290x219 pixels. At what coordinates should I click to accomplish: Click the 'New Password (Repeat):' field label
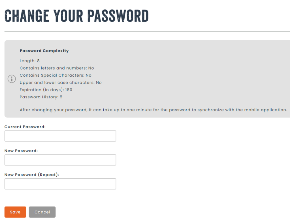(x=32, y=175)
